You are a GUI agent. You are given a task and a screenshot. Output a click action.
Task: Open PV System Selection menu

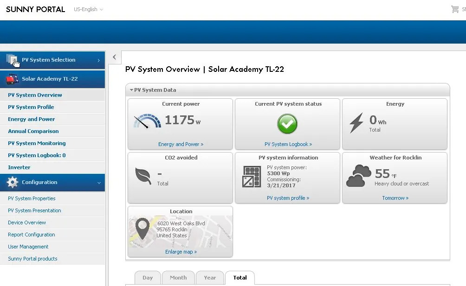point(52,60)
